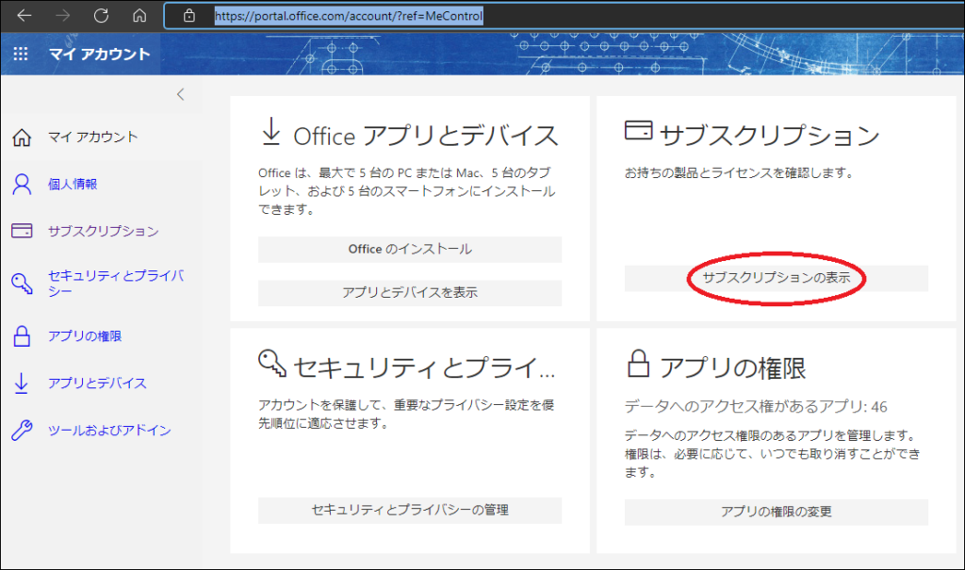
Task: Click the データへのアクセス権があるアプリ: 46 text
Action: tap(756, 407)
